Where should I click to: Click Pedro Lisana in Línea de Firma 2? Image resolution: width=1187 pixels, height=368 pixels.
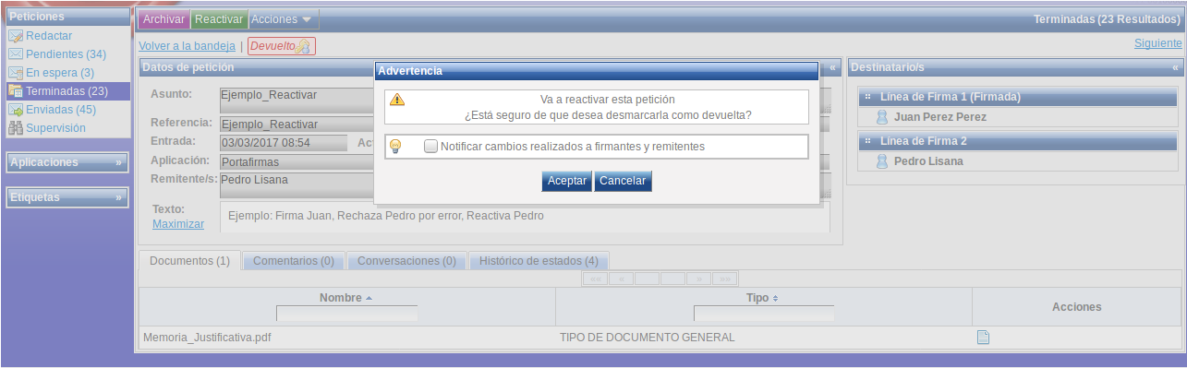[x=928, y=161]
